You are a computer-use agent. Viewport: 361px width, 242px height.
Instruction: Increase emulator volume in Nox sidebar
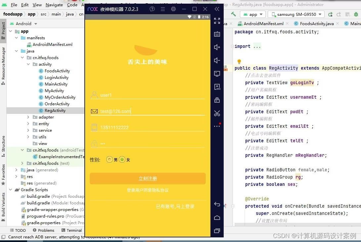[x=217, y=47]
